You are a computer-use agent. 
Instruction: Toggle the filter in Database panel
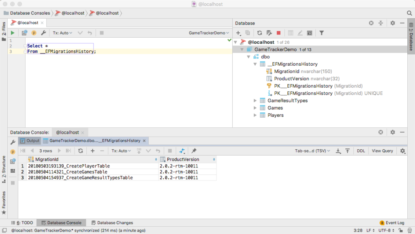tap(322, 33)
